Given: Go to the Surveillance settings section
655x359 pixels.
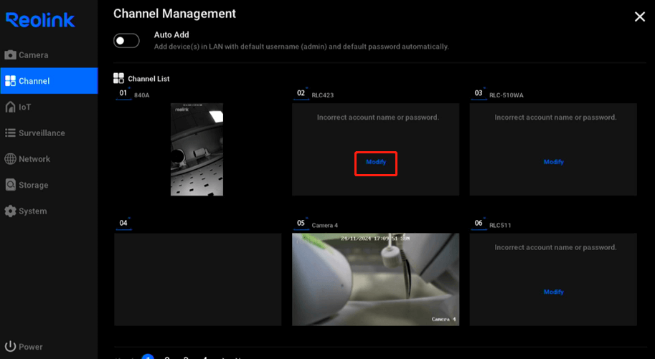Looking at the screenshot, I should pos(34,133).
